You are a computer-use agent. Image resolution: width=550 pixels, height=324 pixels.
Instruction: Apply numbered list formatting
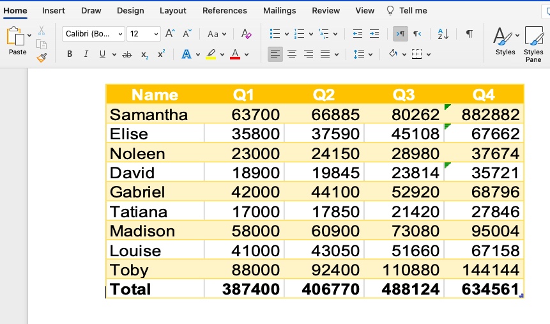click(299, 34)
